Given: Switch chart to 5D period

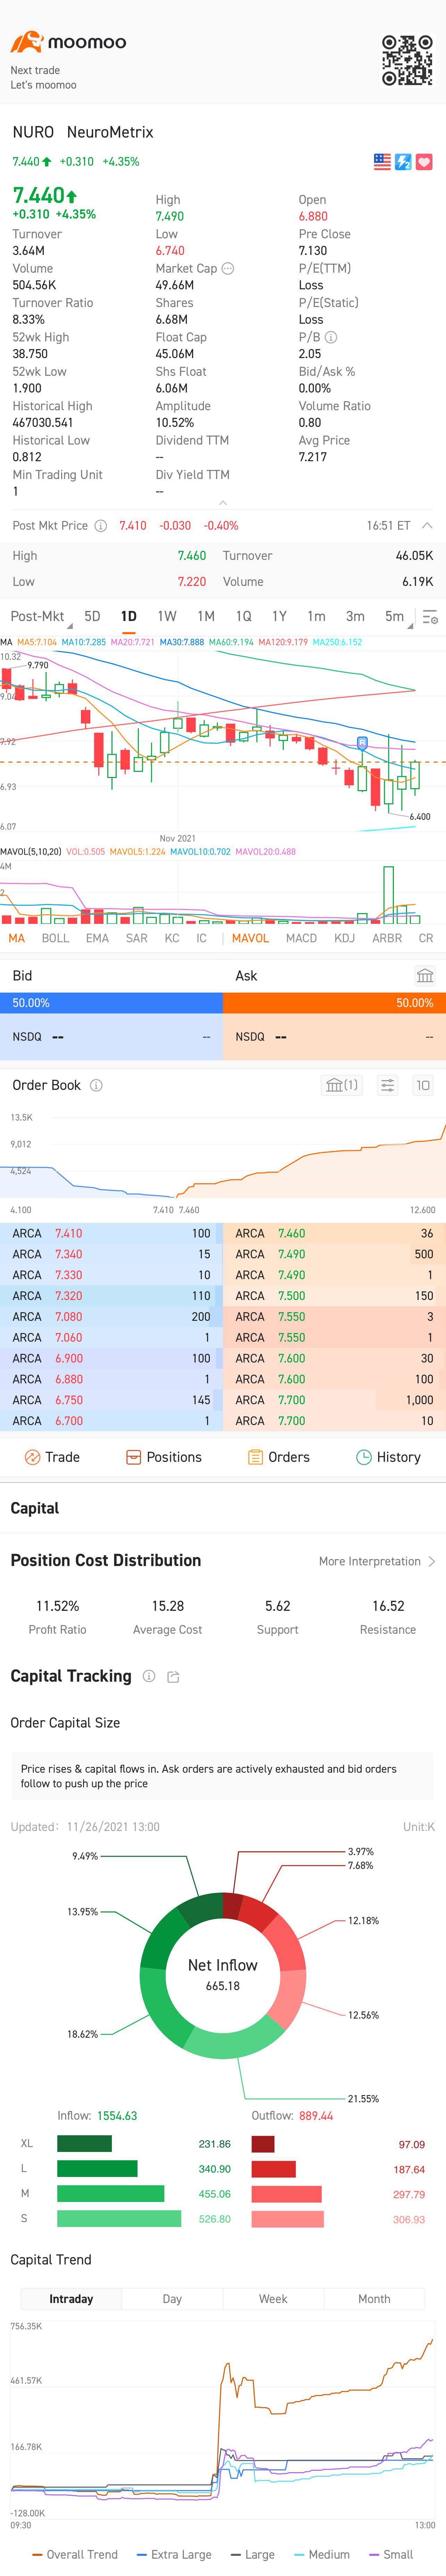Looking at the screenshot, I should point(92,617).
